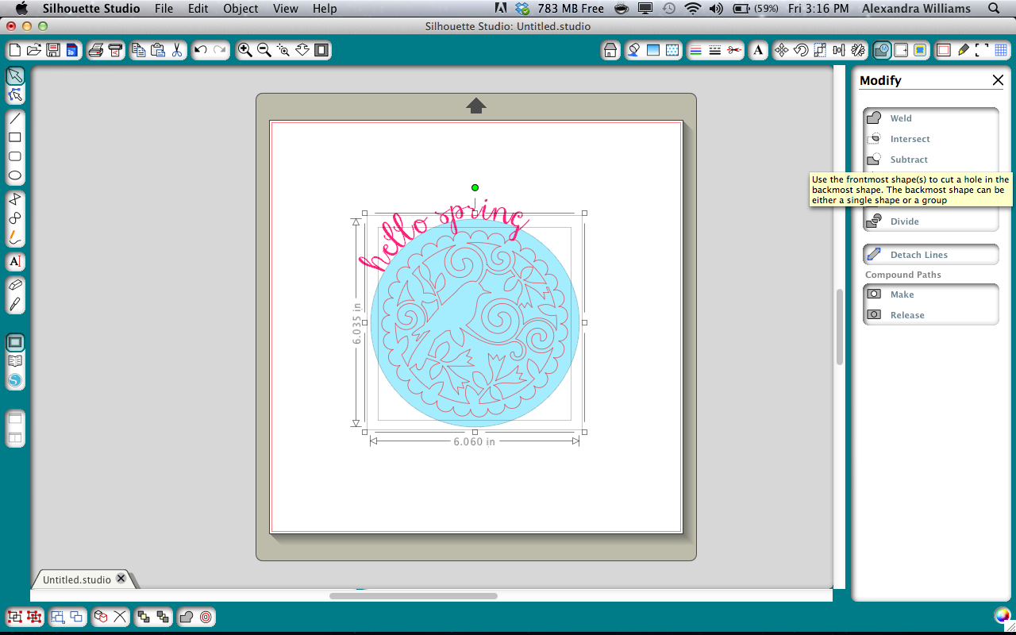1016x635 pixels.
Task: Click the Print icon in the toolbar
Action: pos(96,50)
